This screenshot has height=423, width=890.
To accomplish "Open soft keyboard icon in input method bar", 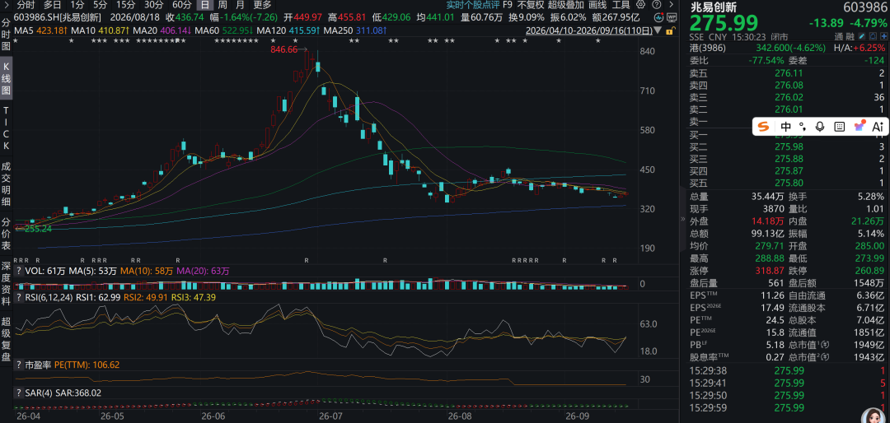I will pyautogui.click(x=840, y=127).
